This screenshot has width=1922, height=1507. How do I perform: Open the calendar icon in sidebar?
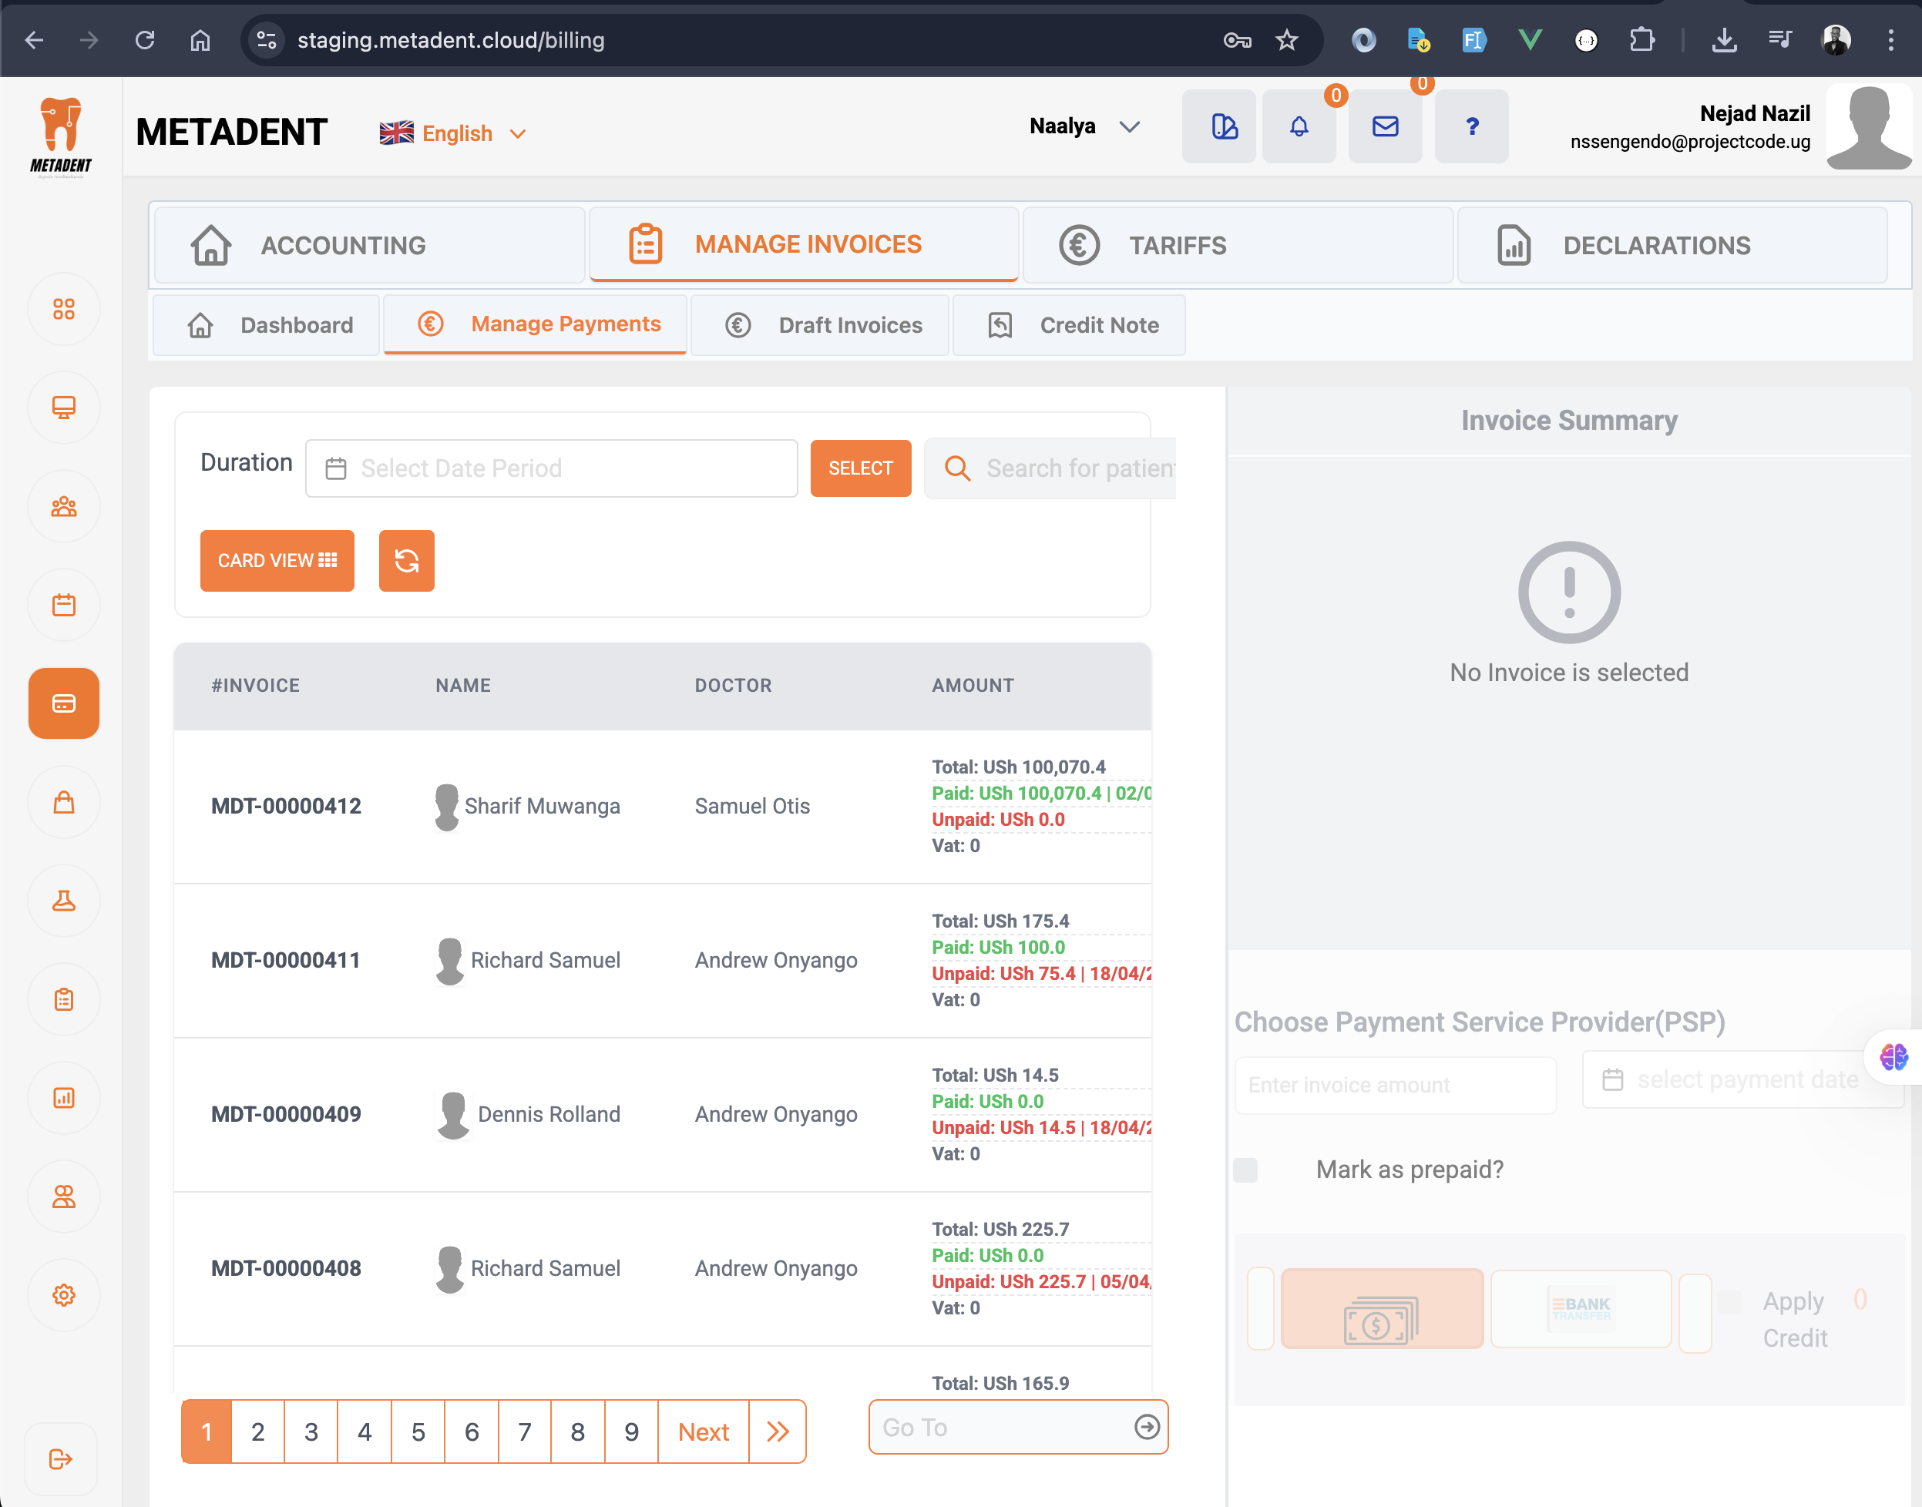[x=63, y=606]
